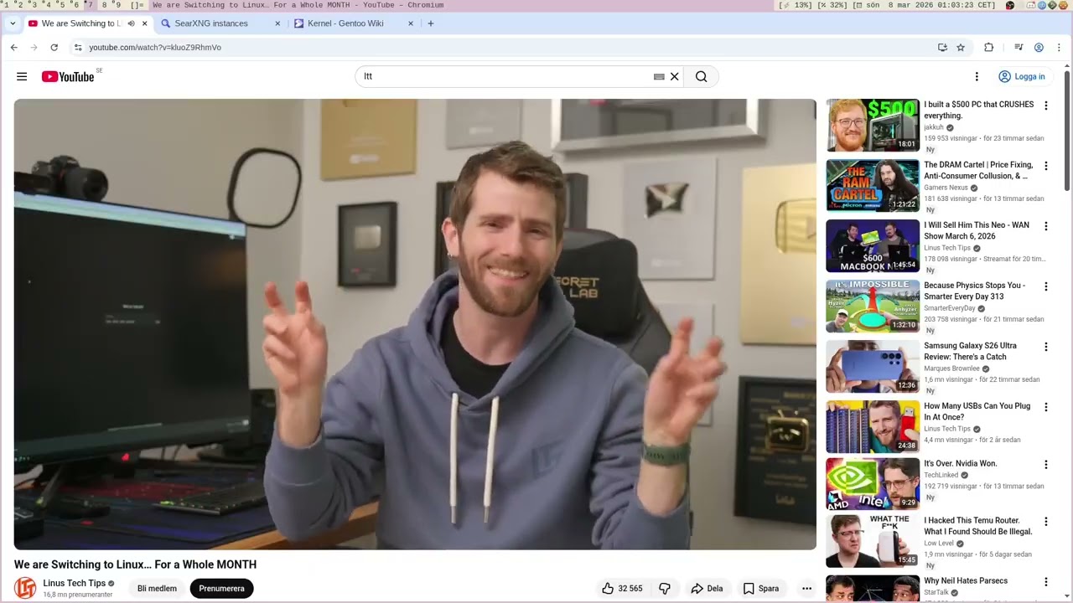
Task: Open YouTube settings three-dot menu beside Logga in
Action: click(x=977, y=76)
